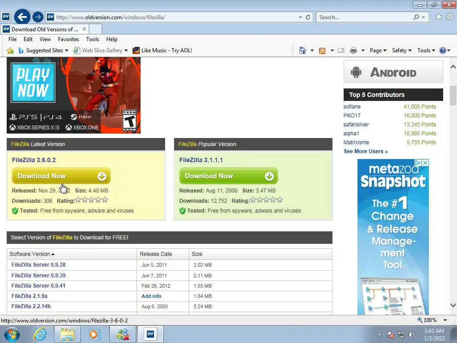Click the search magnifier icon
This screenshot has width=457, height=343.
(x=416, y=17)
